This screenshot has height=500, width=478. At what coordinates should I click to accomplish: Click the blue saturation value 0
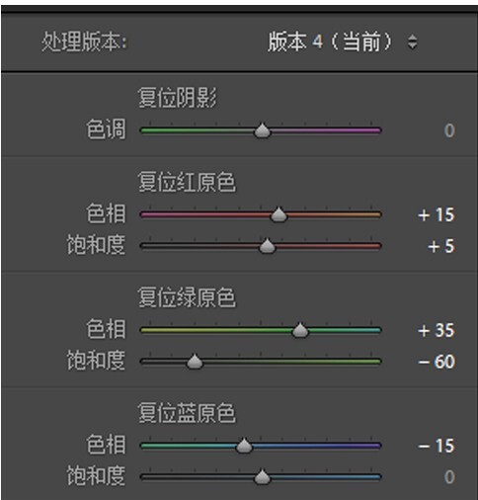449,477
